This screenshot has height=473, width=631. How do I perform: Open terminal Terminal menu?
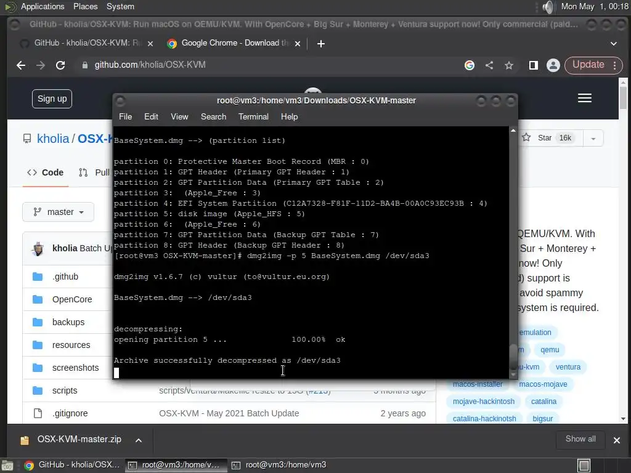(253, 116)
